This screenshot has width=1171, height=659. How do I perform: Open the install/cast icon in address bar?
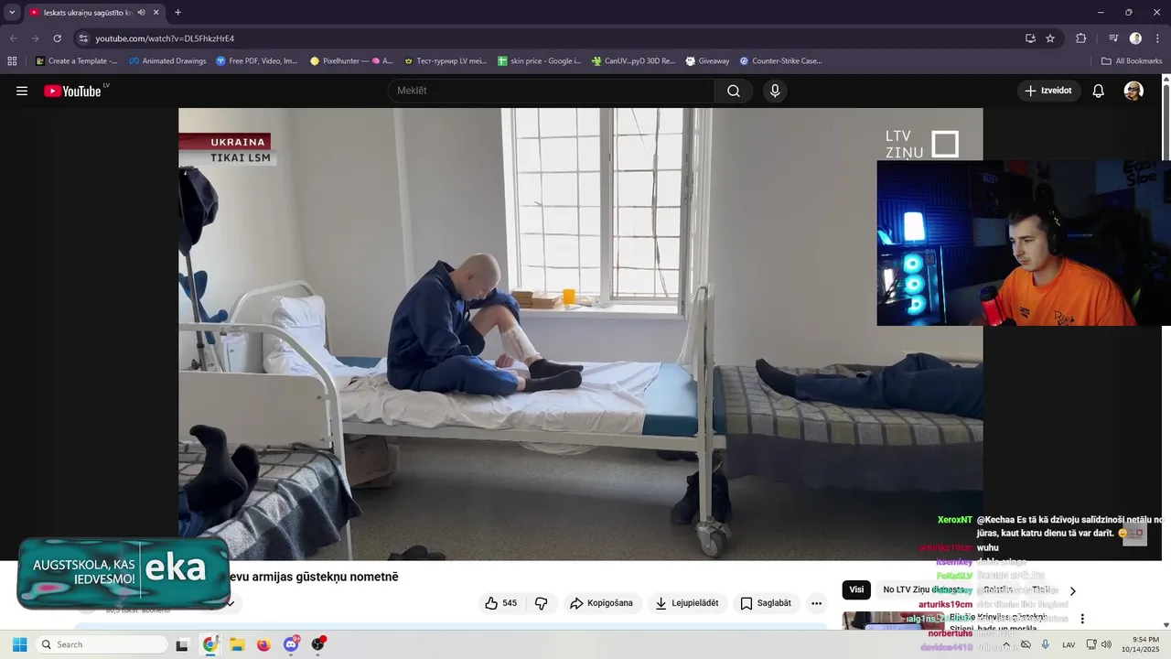(x=1030, y=38)
